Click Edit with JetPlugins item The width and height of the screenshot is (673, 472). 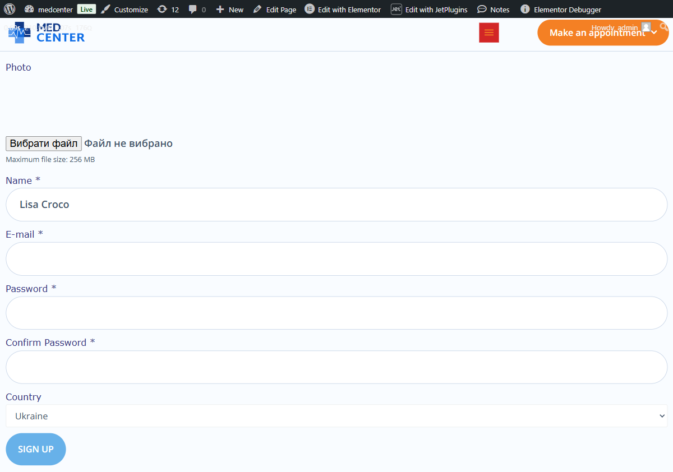429,10
